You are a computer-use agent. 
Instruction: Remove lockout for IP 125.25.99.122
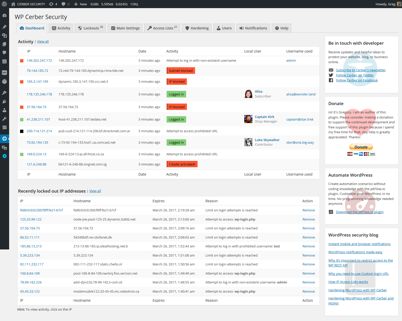pos(308,219)
